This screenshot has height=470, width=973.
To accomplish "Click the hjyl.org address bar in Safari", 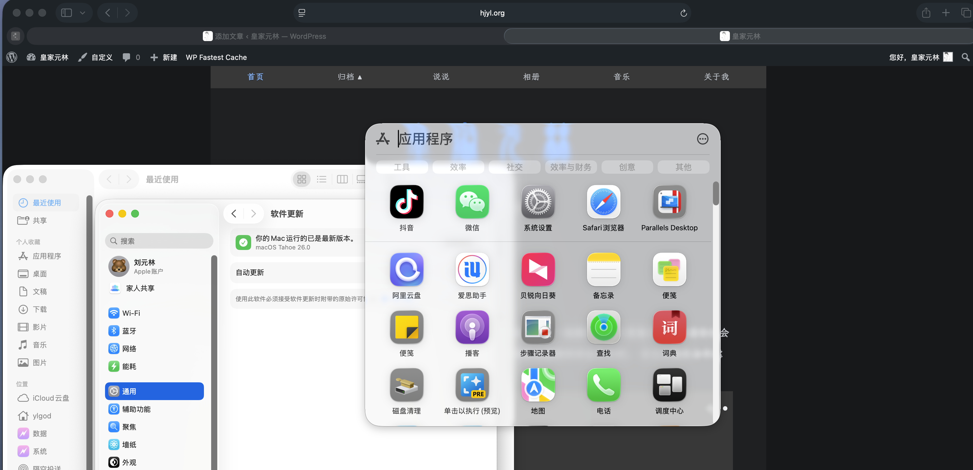I will pos(492,13).
